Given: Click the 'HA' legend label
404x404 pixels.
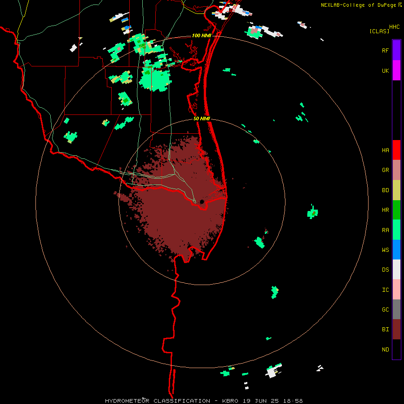Looking at the screenshot, I should (x=385, y=150).
